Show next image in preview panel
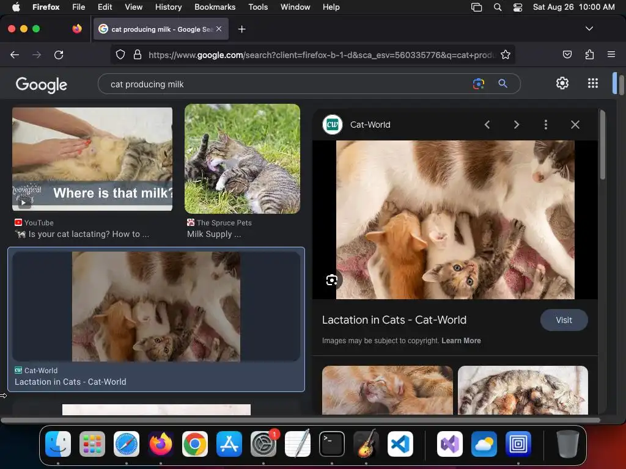Viewport: 626px width, 469px height. [x=516, y=125]
